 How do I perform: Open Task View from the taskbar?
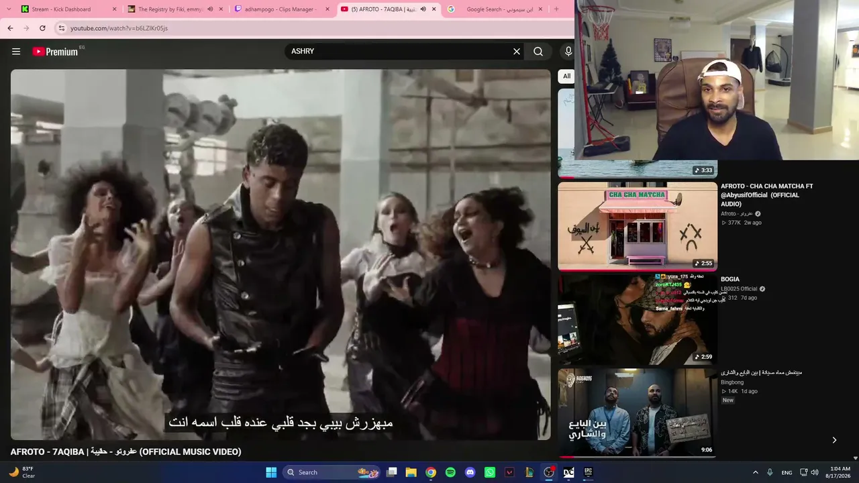tap(392, 472)
